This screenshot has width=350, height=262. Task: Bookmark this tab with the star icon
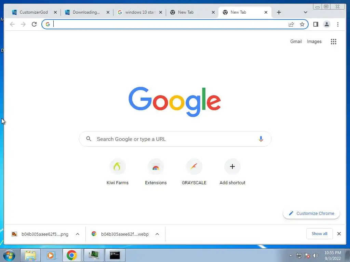[x=302, y=24]
